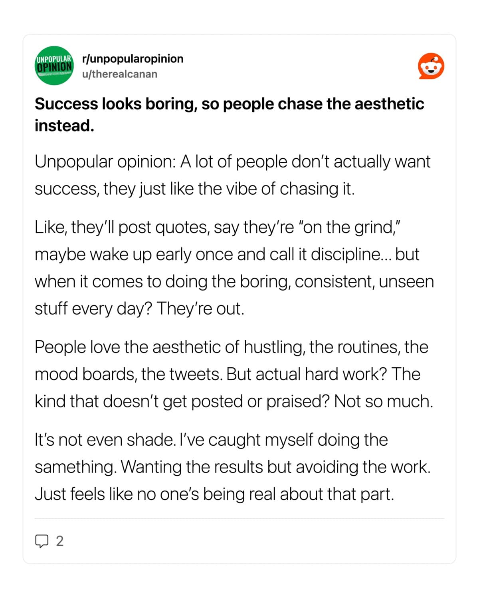479x598 pixels.
Task: Click the sentence 'Just feels like no one's being real'
Action: 214,494
